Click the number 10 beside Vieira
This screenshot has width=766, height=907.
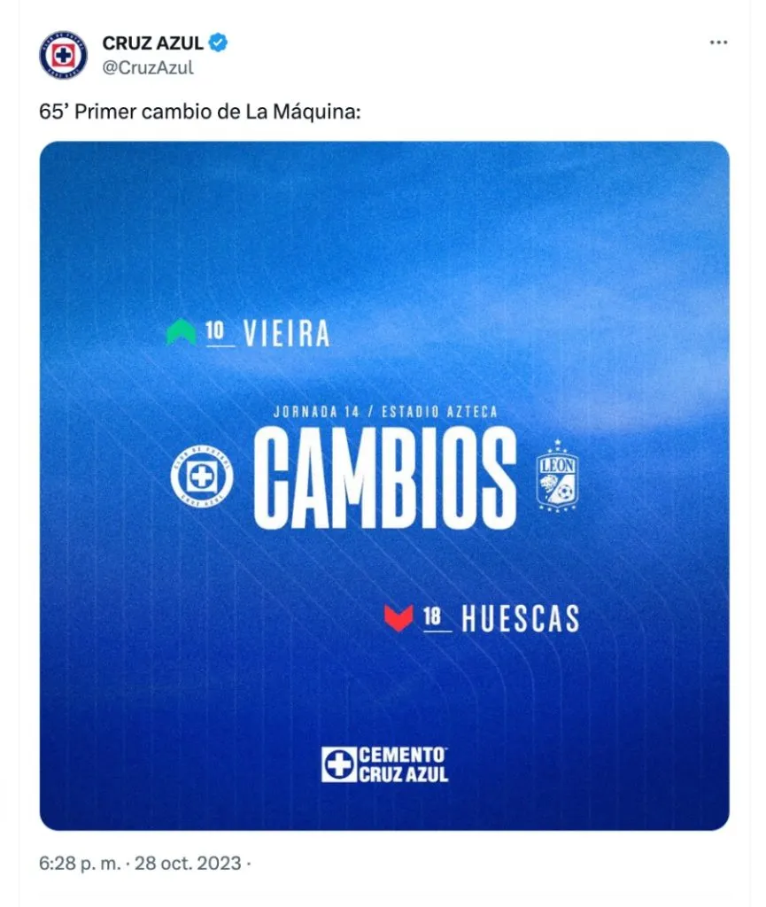[215, 331]
